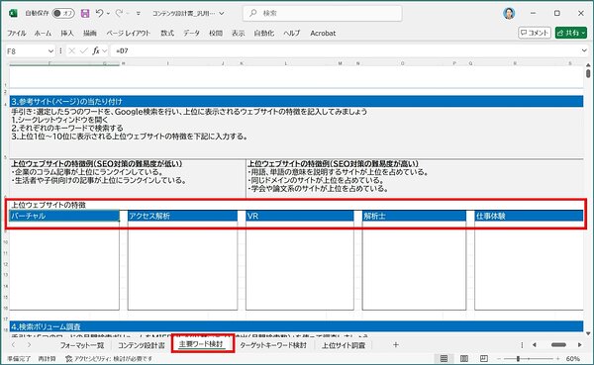Open the Customize Quick Access Toolbar dropdown

[139, 14]
